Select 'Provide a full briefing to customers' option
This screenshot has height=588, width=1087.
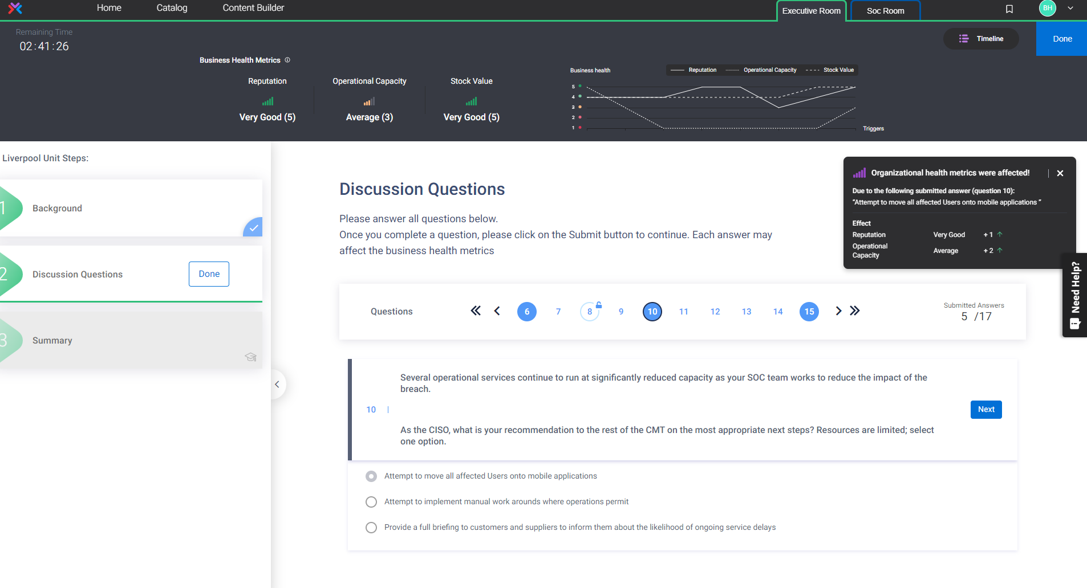pos(371,528)
